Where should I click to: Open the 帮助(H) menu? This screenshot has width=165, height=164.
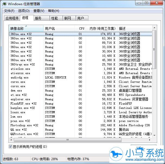pyautogui.click(x=54, y=11)
